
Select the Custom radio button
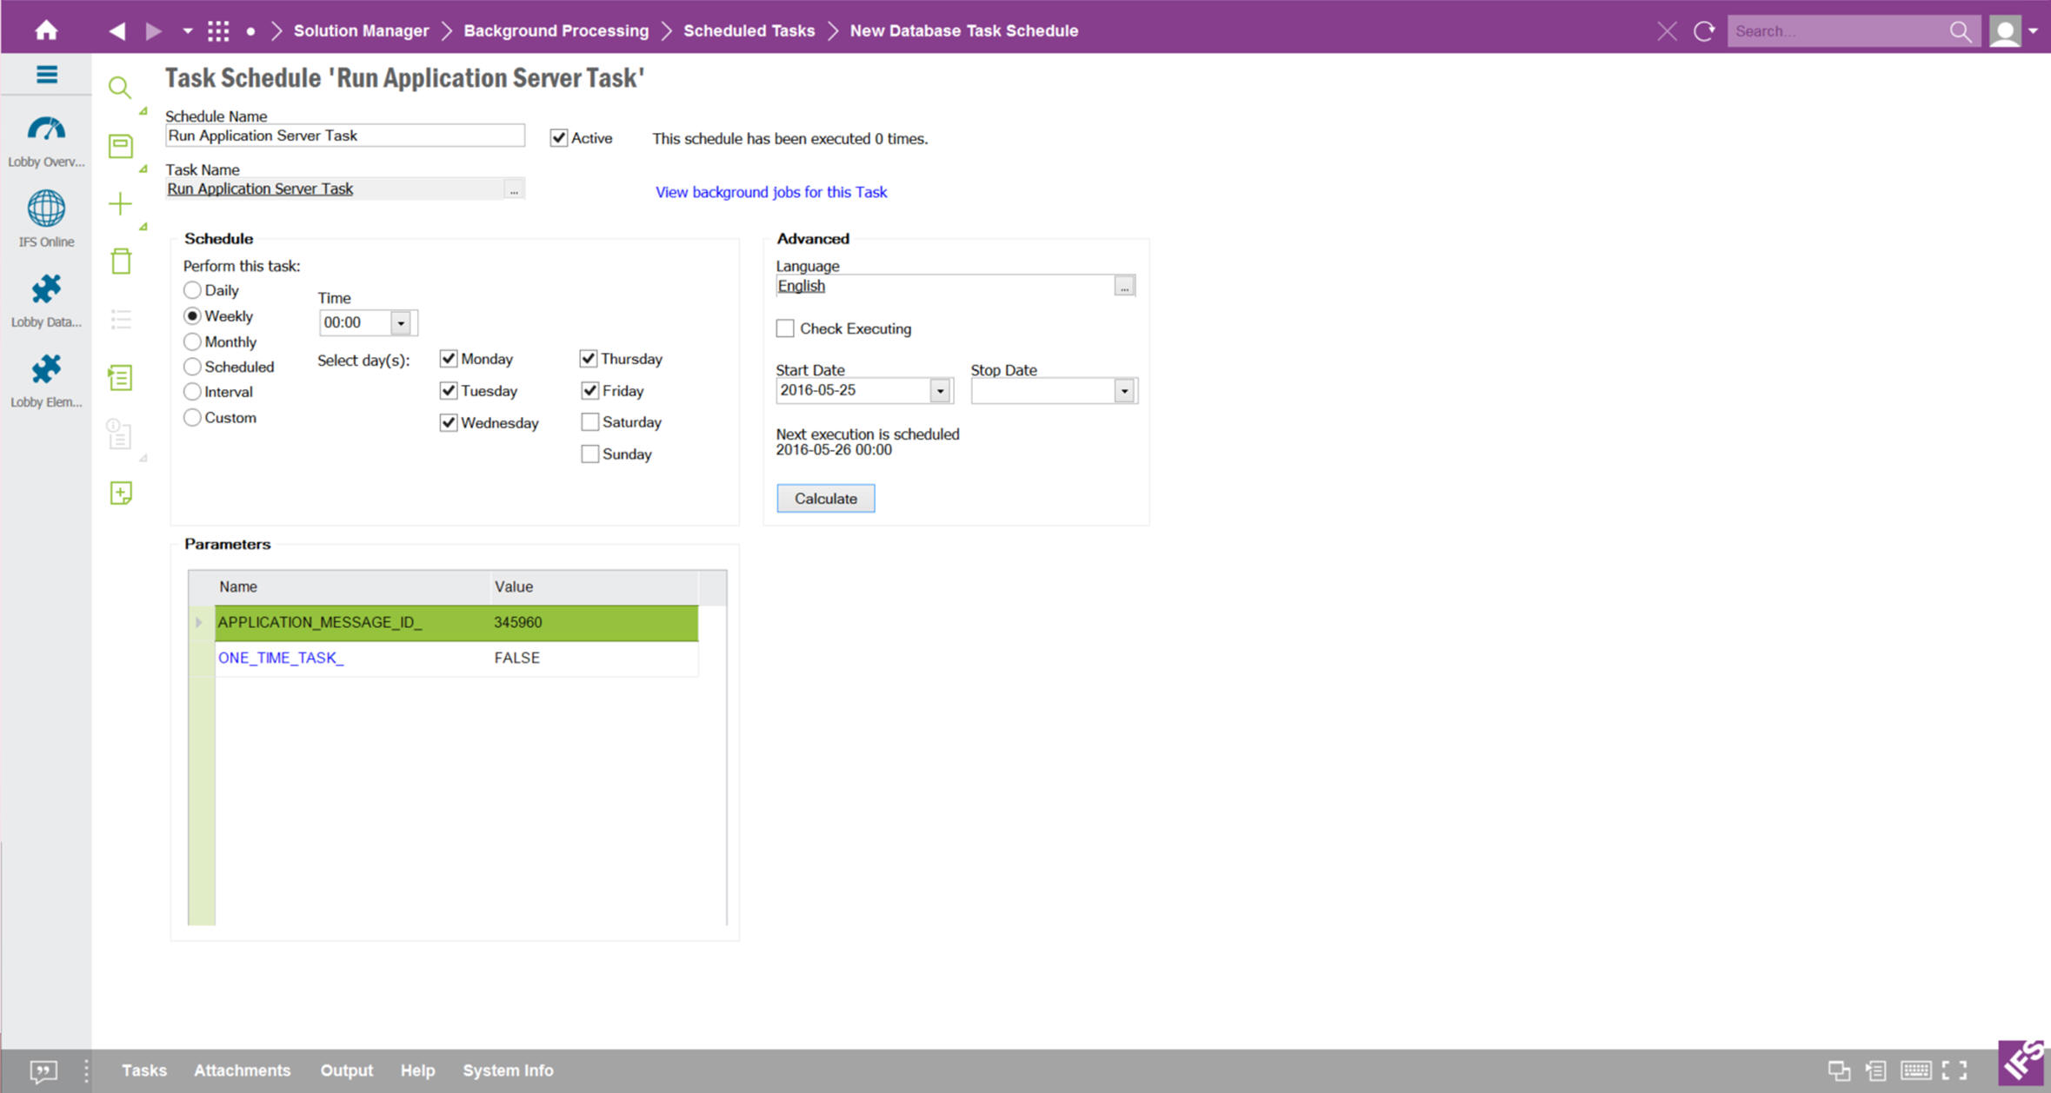click(x=192, y=417)
